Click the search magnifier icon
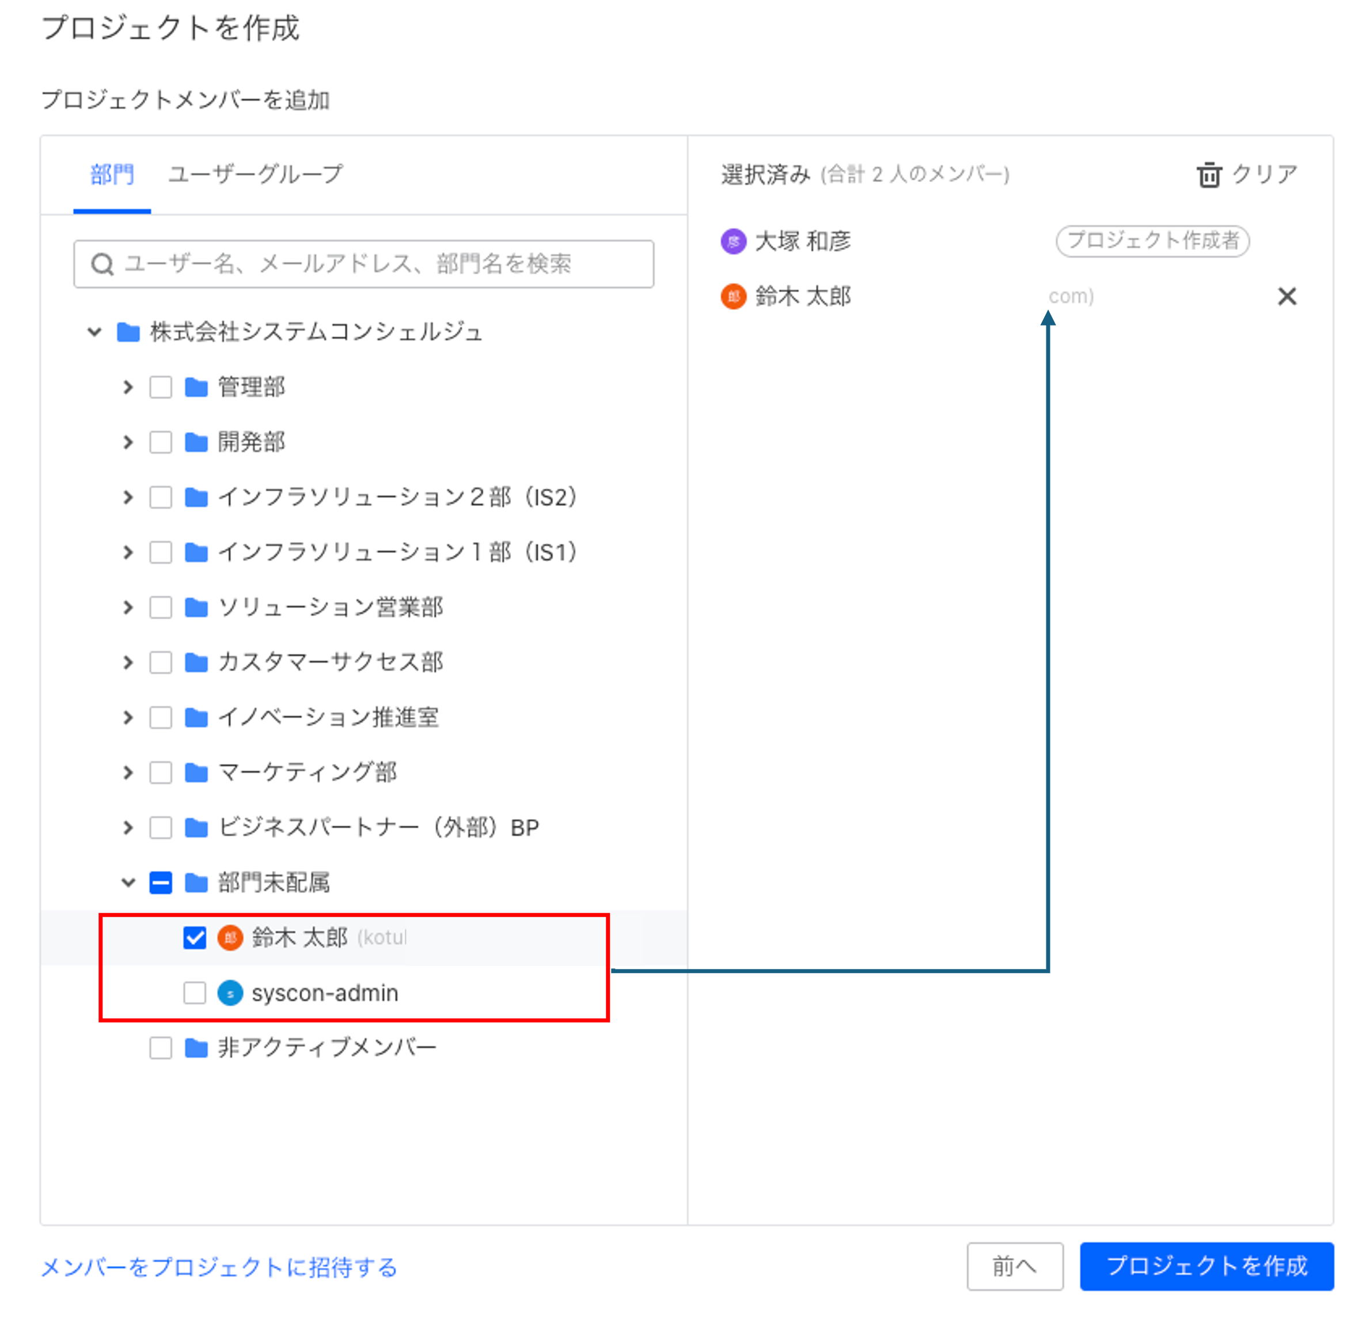Screen dimensions: 1362x1325 pyautogui.click(x=103, y=264)
